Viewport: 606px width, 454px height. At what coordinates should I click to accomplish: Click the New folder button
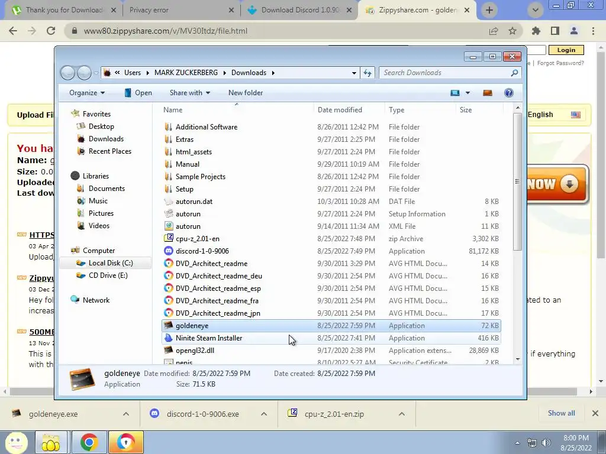point(246,93)
